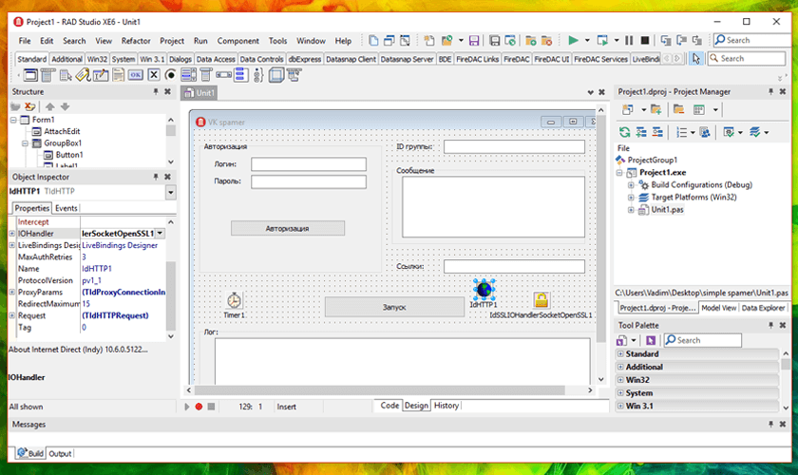This screenshot has height=475, width=798.
Task: Expand the Target Platforms (Win32) node
Action: (x=631, y=197)
